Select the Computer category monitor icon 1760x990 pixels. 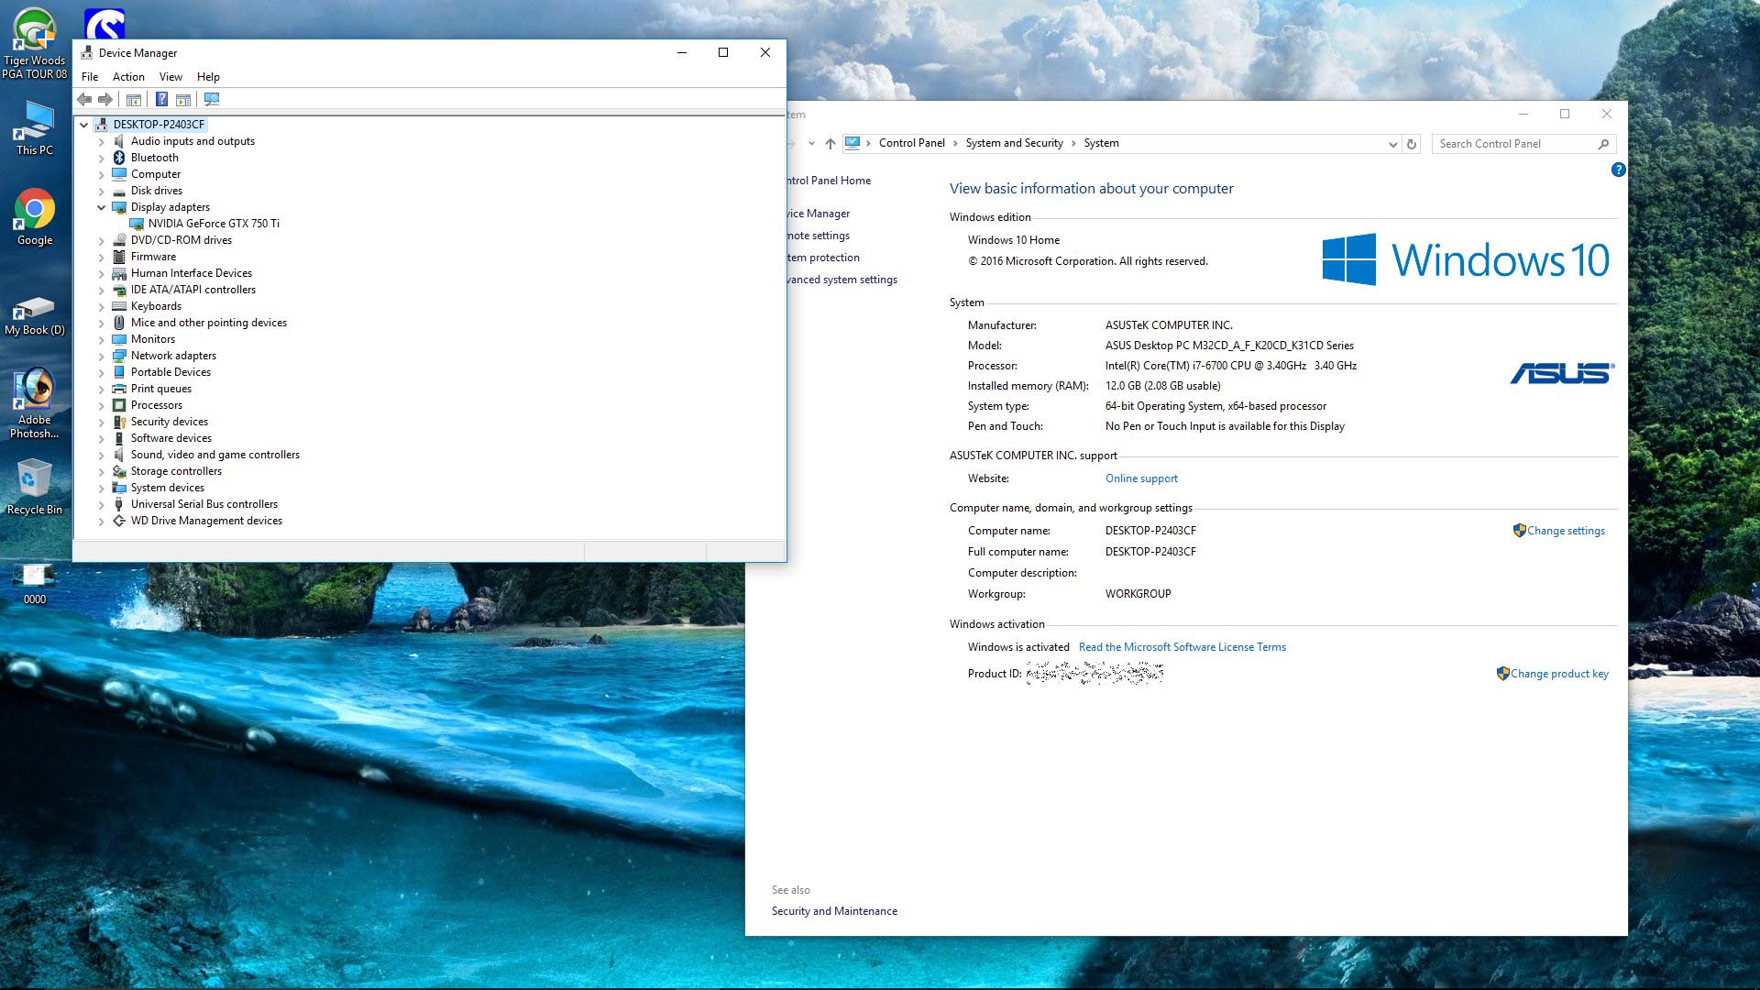point(119,174)
